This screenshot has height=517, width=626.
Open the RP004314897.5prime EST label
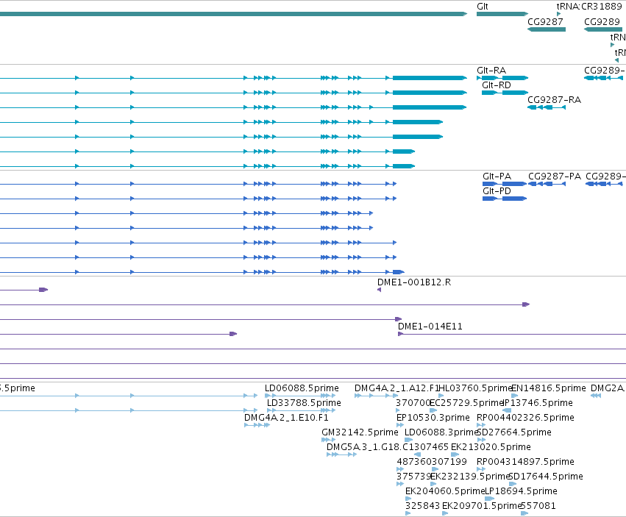pos(525,462)
